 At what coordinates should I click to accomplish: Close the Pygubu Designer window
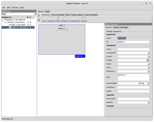tap(150, 3)
